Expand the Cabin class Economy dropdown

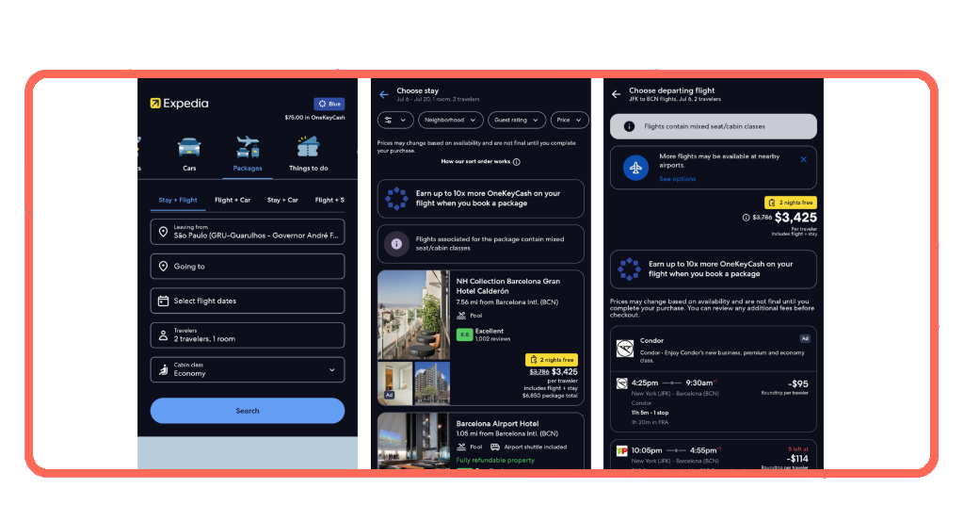pos(332,369)
